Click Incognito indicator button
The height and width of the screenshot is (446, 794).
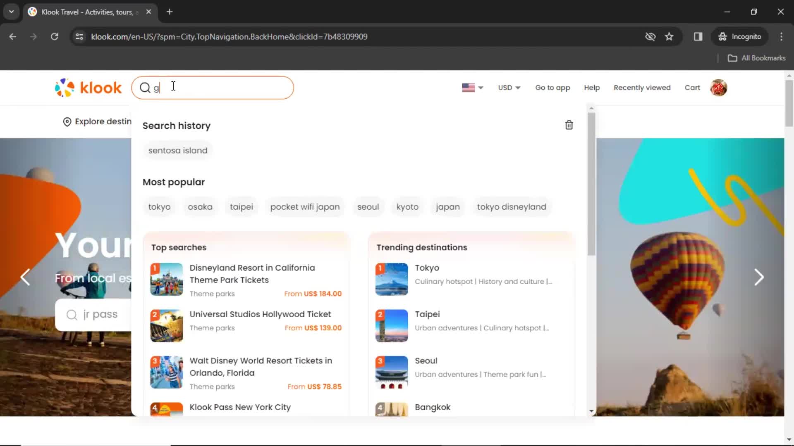click(740, 37)
